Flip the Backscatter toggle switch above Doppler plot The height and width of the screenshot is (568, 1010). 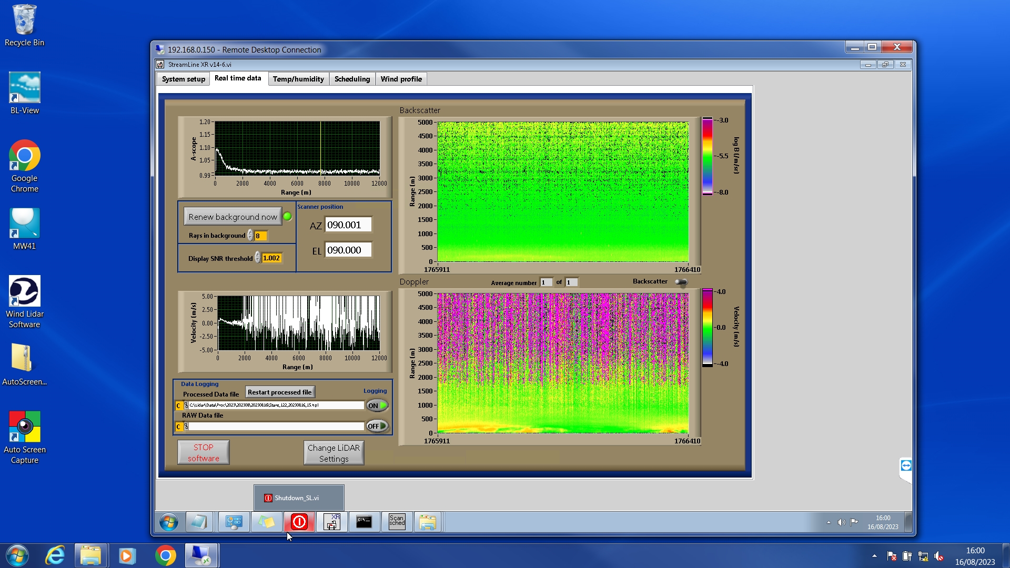point(681,282)
